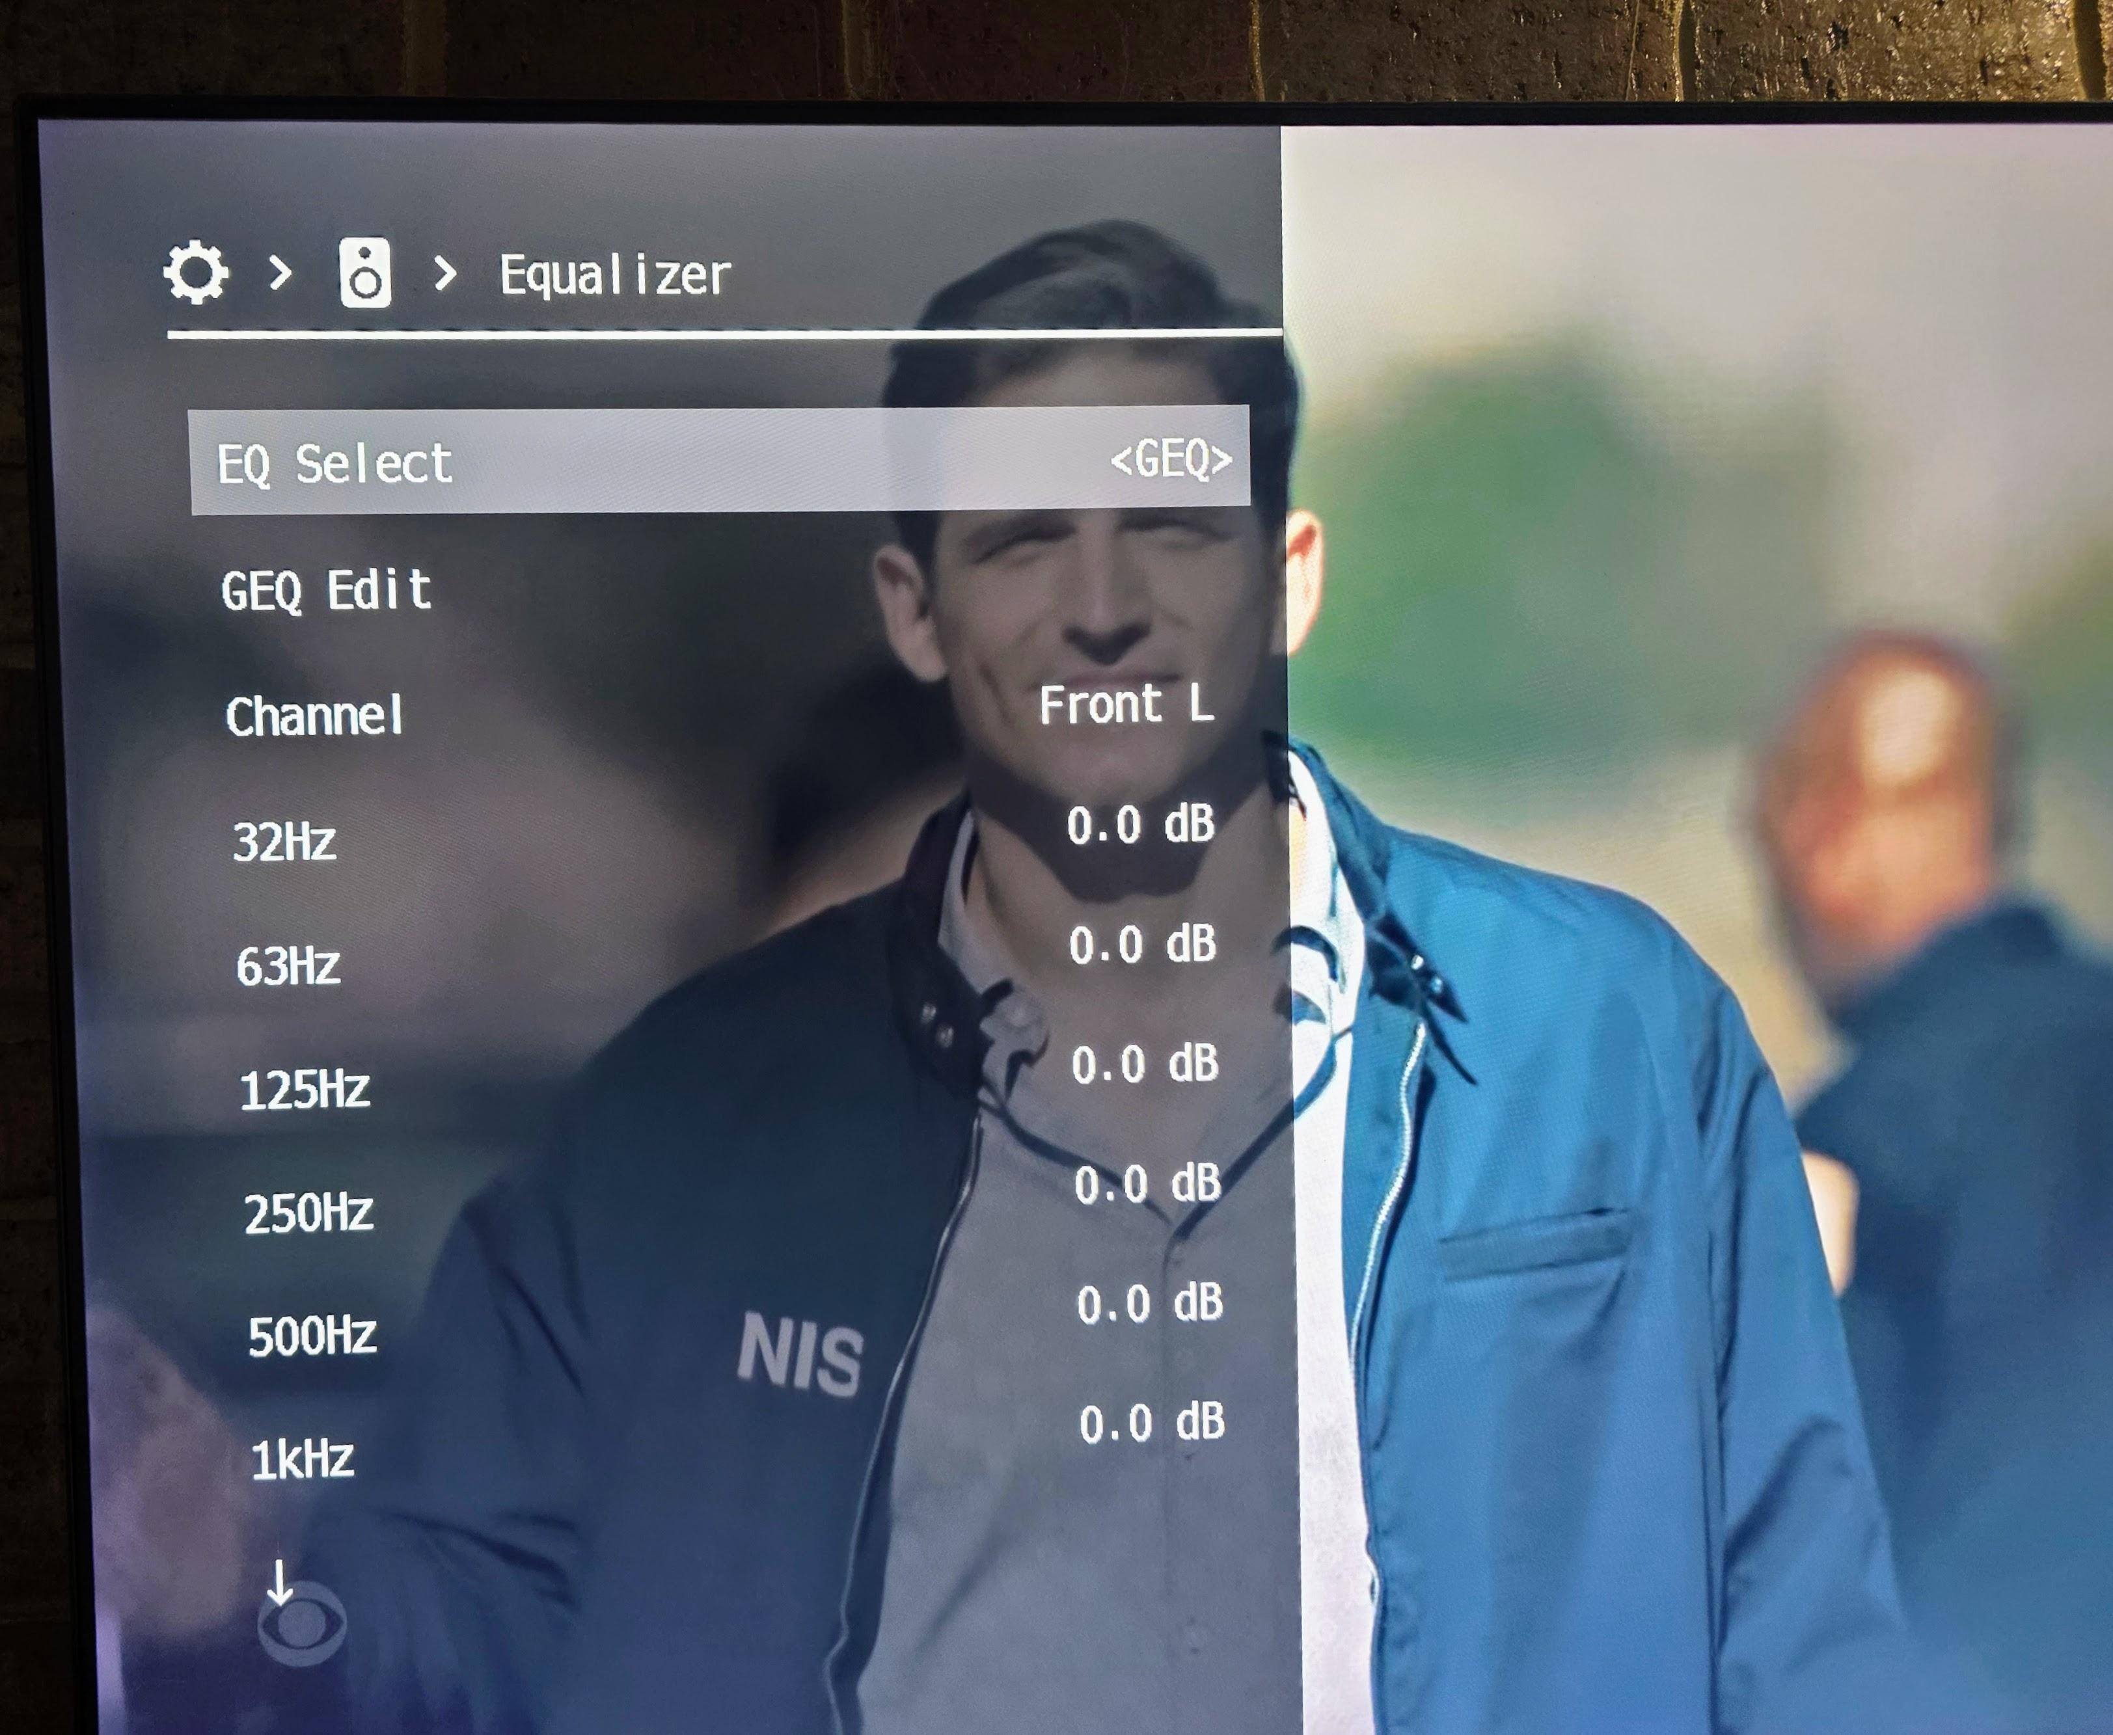The width and height of the screenshot is (2113, 1735).
Task: Adjust the 500Hz gain value 0.0 dB
Action: pos(1151,1304)
